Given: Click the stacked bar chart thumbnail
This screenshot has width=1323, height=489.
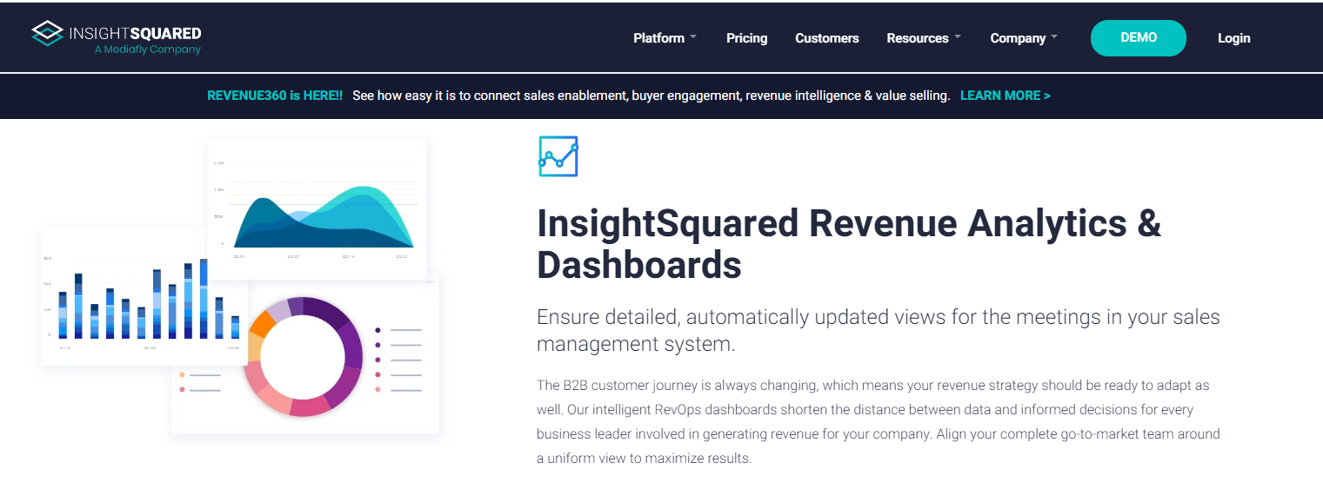Looking at the screenshot, I should coord(144,296).
